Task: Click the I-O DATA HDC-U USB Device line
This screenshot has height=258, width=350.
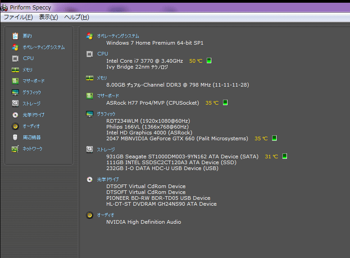Action: coord(162,168)
